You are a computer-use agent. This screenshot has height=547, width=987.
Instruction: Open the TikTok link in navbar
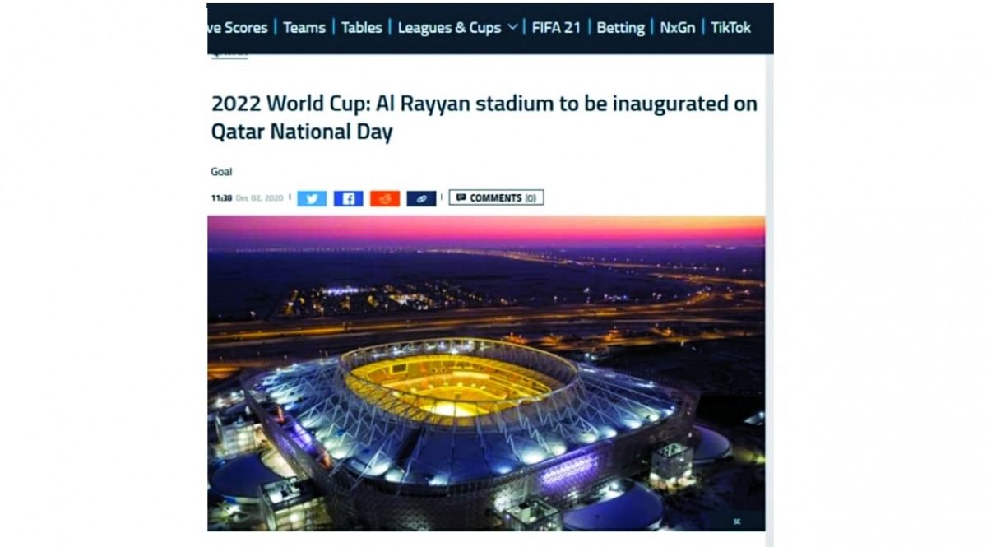730,28
